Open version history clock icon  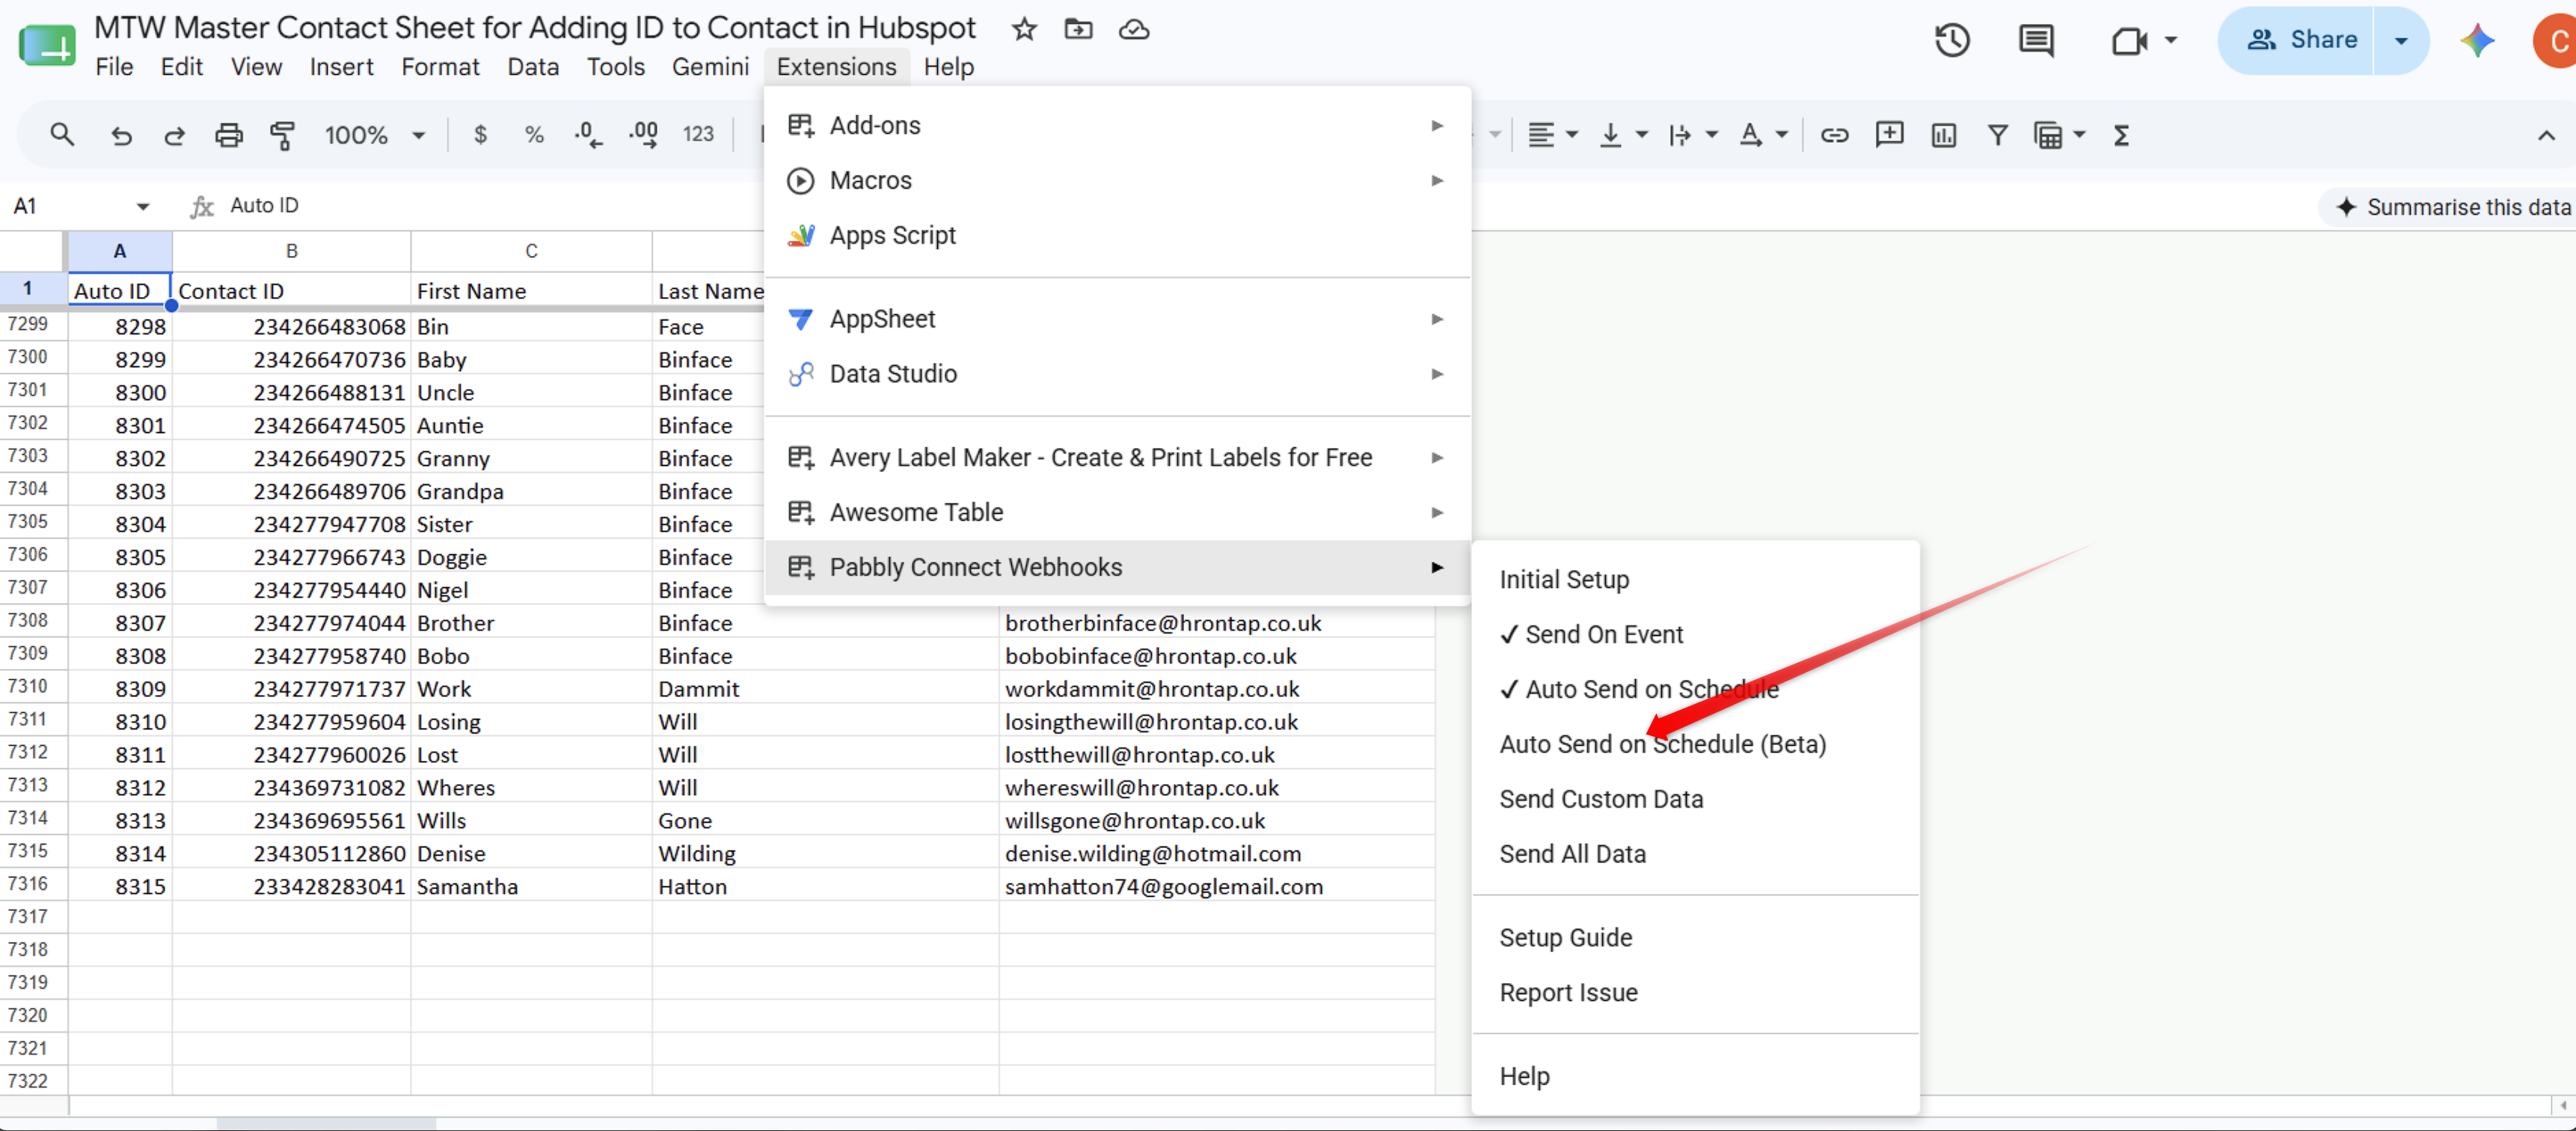pyautogui.click(x=1951, y=40)
